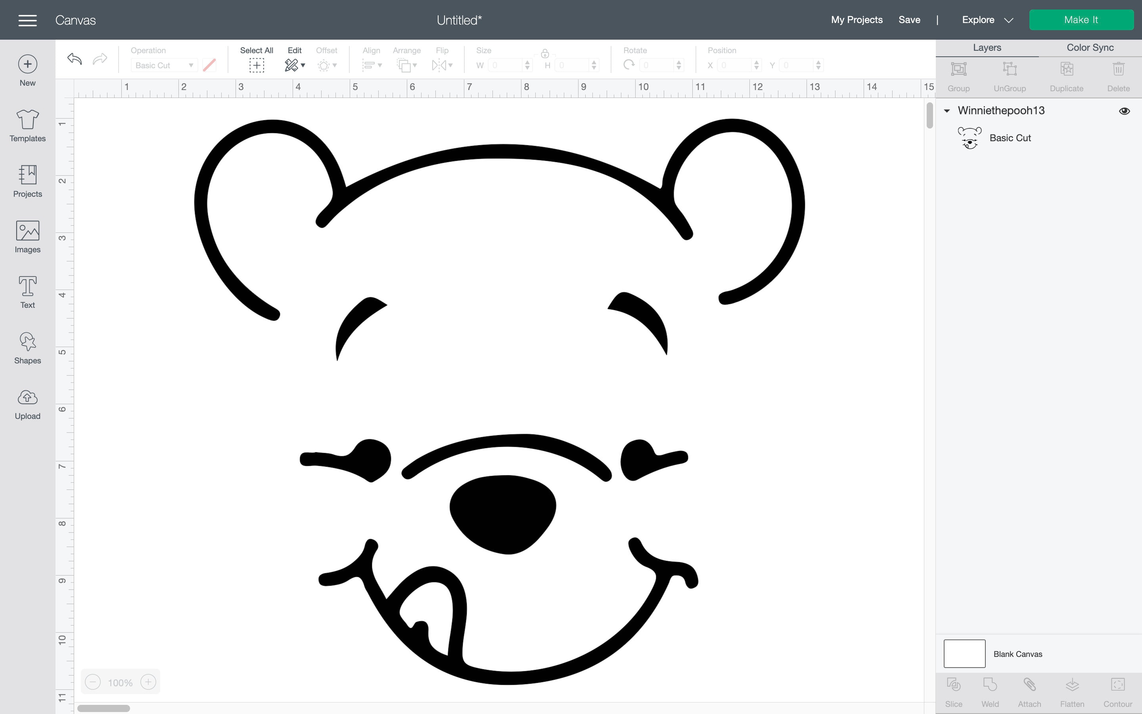1142x714 pixels.
Task: Delete the selected layer
Action: (1118, 77)
